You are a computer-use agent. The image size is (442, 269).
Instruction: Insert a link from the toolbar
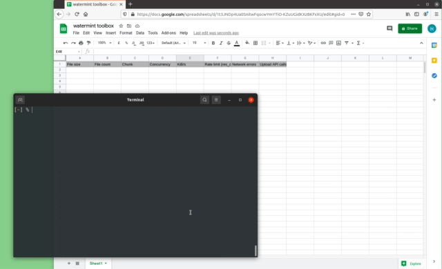pos(323,43)
